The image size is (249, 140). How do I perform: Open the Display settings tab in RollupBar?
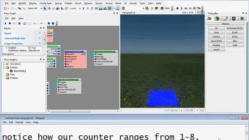[x=233, y=19]
